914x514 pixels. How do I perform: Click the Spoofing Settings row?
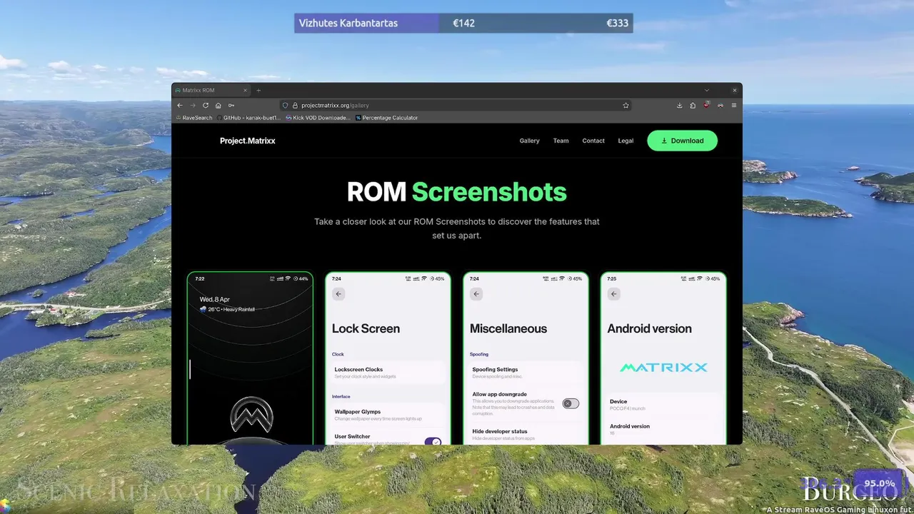526,373
